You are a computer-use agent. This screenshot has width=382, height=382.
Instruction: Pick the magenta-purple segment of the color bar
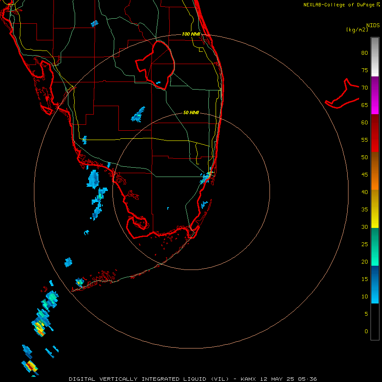point(375,95)
